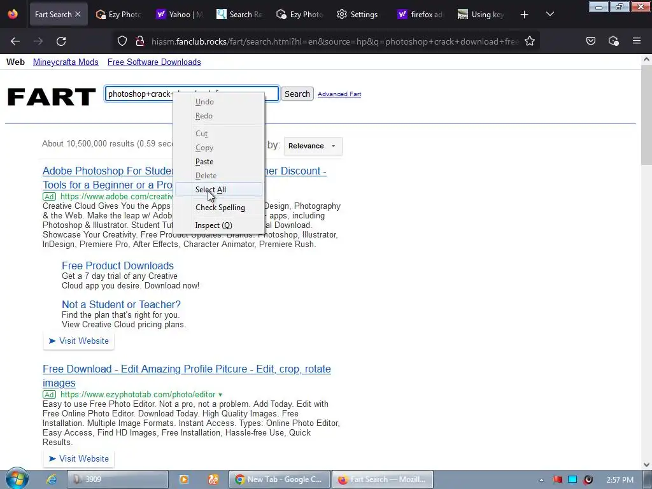This screenshot has height=489, width=652.
Task: Choose Undo in the context menu
Action: (x=219, y=102)
